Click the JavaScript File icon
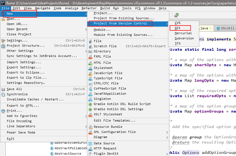The height and width of the screenshot is (156, 236). coord(90,74)
